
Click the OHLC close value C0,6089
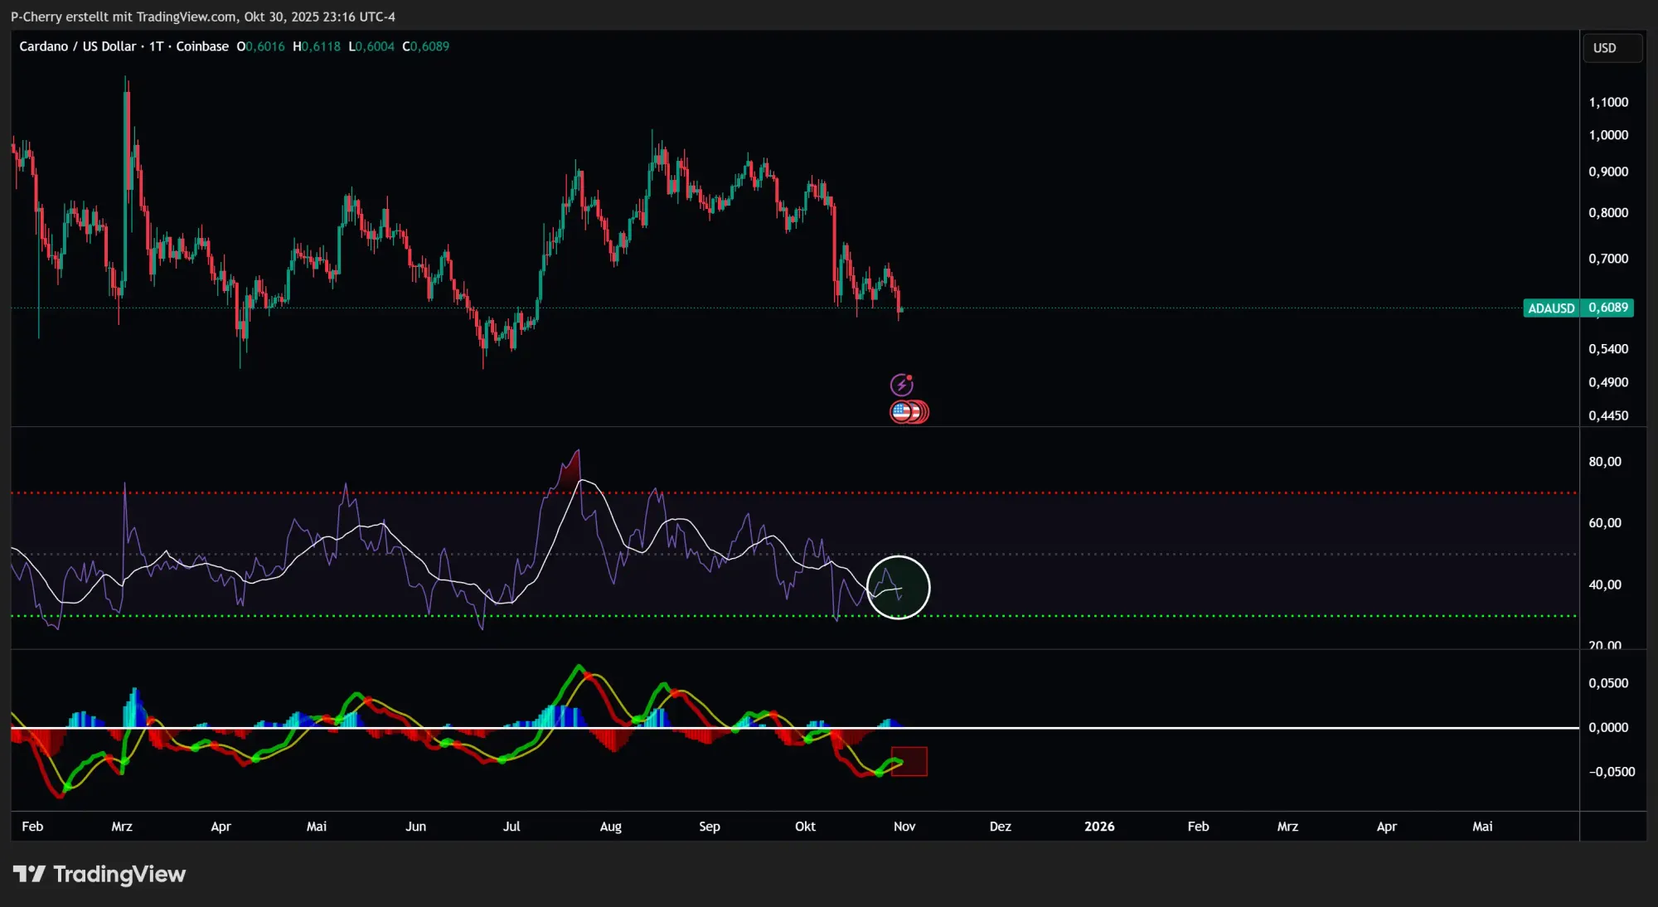pos(426,46)
